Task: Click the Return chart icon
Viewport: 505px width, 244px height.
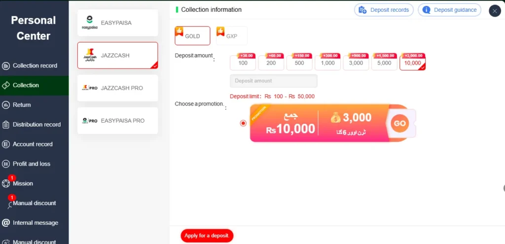Action: 6,105
